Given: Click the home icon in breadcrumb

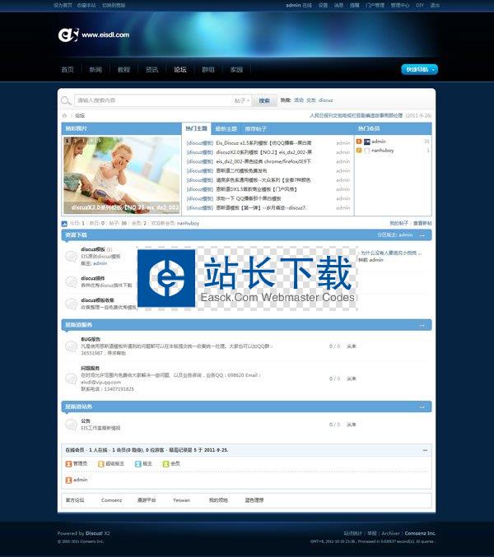Looking at the screenshot, I should tap(64, 116).
